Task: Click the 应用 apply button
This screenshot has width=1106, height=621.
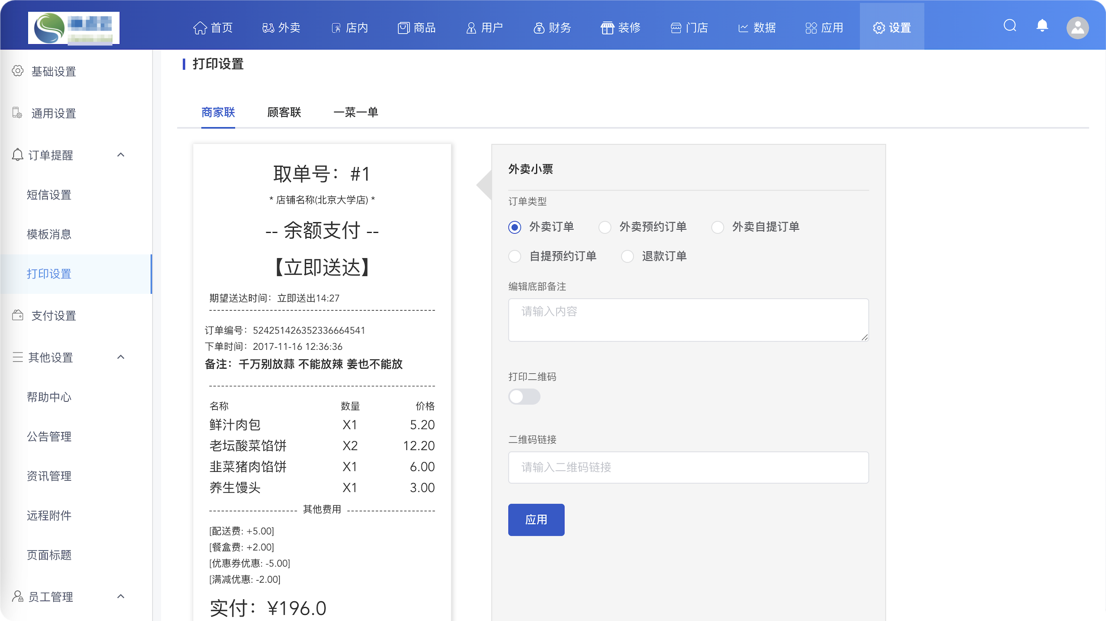Action: tap(536, 520)
